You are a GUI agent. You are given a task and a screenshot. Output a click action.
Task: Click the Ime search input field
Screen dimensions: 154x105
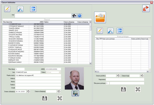pyautogui.click(x=42, y=16)
